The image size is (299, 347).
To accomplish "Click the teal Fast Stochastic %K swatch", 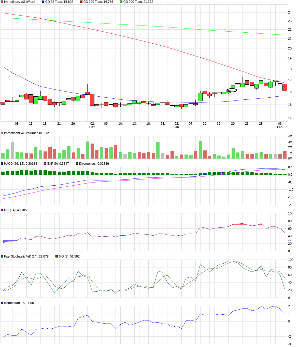I will [x=2, y=256].
